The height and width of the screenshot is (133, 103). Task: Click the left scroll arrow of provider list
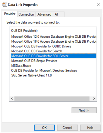[x=12, y=99]
